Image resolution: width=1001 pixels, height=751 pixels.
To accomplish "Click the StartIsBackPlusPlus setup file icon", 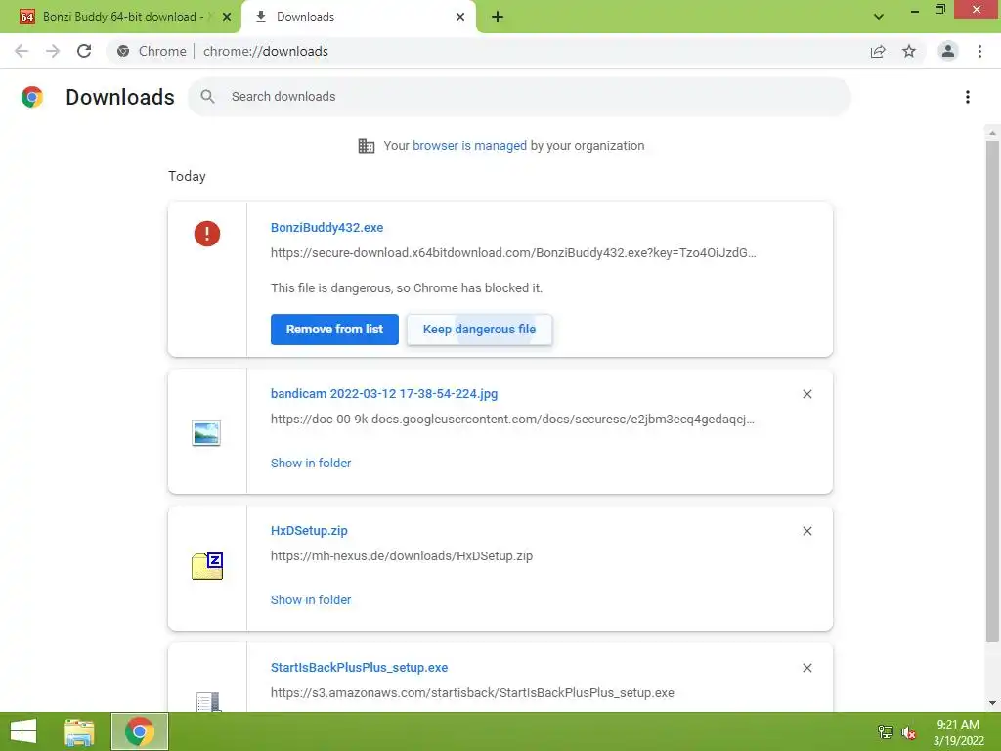I will pos(208,702).
